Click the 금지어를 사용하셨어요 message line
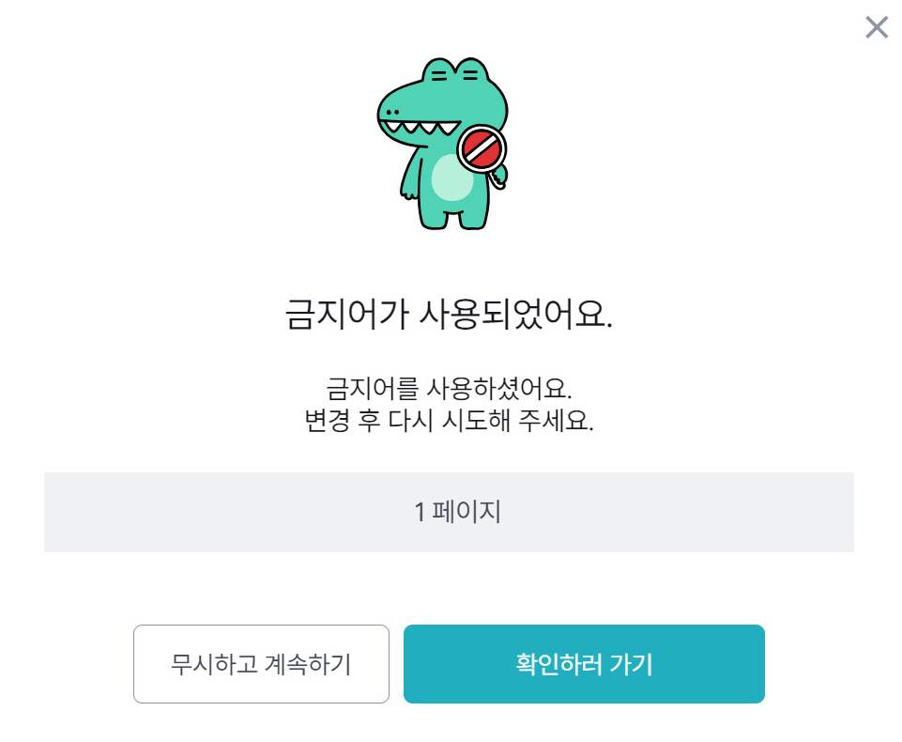 point(449,387)
